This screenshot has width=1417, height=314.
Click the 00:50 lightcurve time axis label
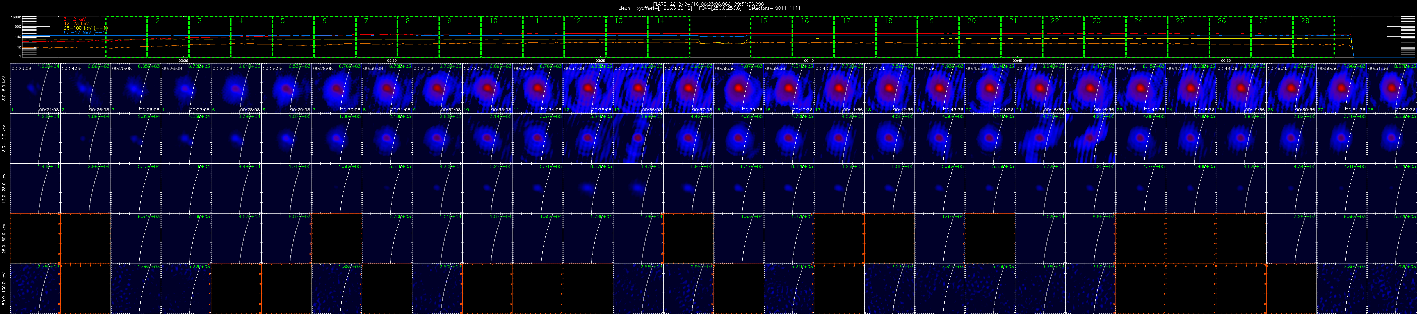pyautogui.click(x=1226, y=60)
